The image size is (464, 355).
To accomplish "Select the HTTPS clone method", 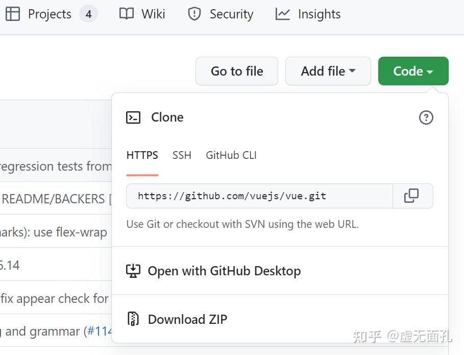I will [x=142, y=155].
